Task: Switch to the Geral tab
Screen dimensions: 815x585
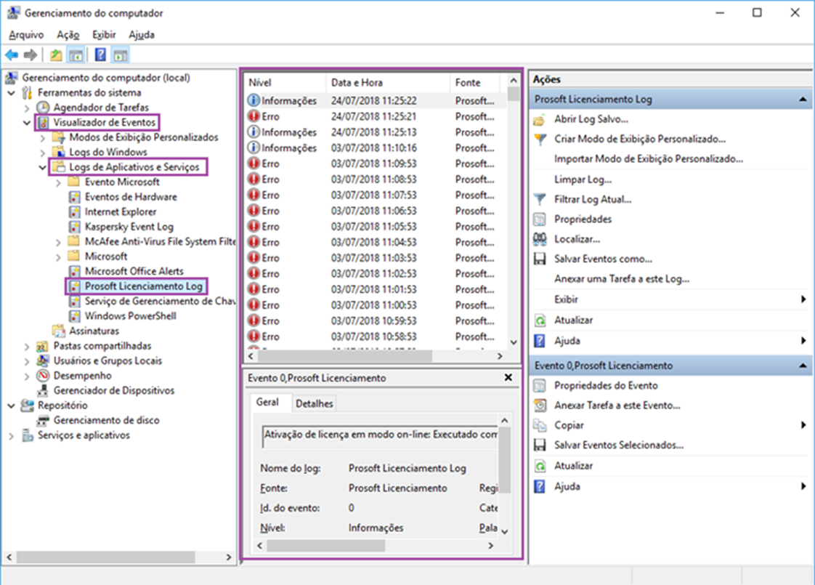Action: (x=267, y=403)
